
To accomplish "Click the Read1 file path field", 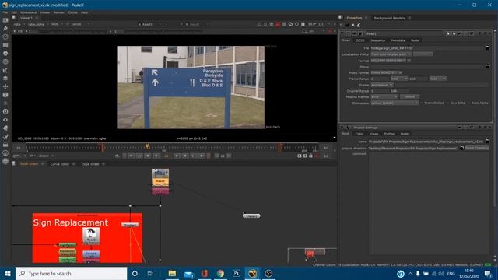I will click(427, 48).
